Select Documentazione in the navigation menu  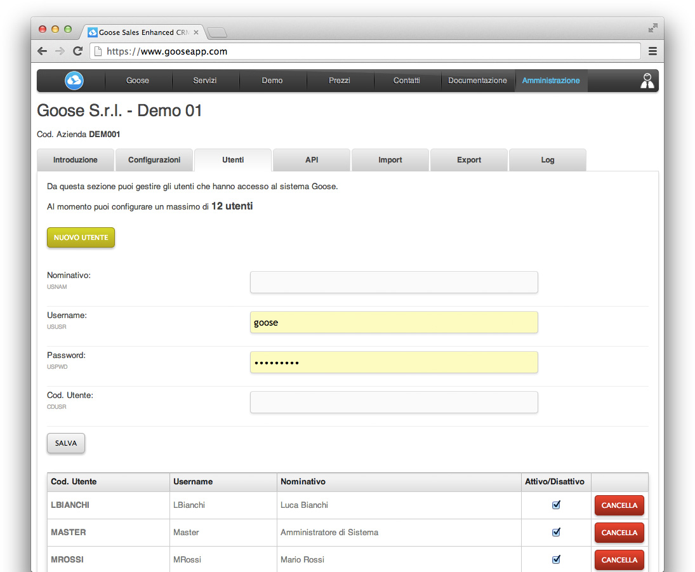point(477,81)
